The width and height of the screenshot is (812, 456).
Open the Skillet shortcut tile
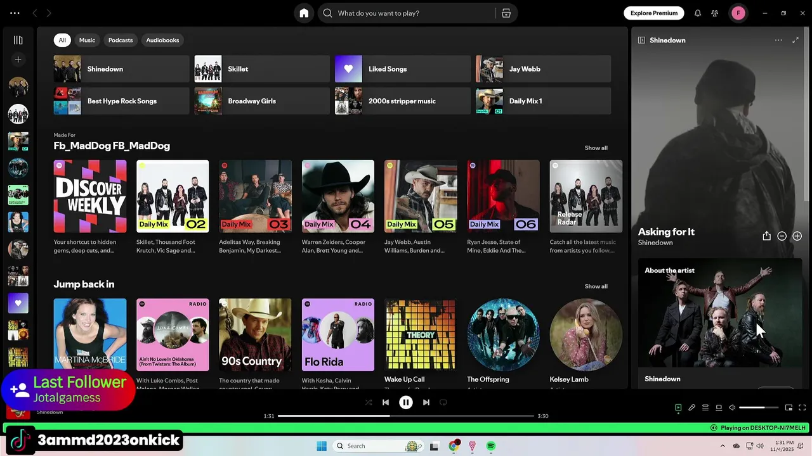pos(262,69)
